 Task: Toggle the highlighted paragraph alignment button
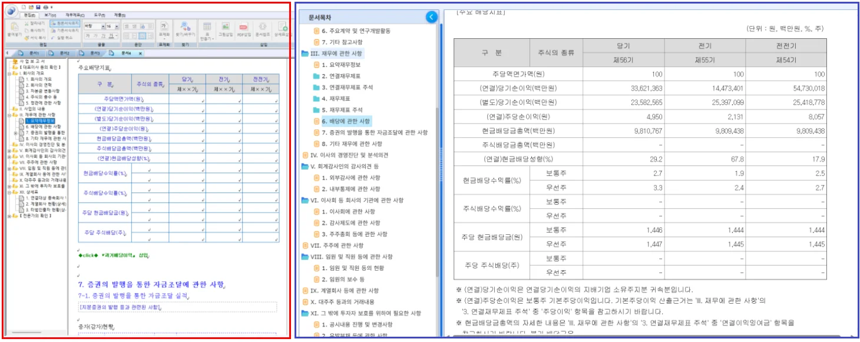142,36
